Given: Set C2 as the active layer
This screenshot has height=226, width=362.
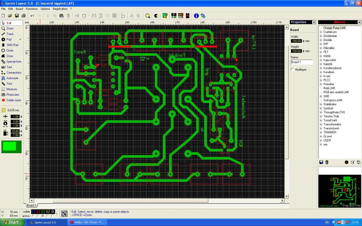Looking at the screenshot, I should click(x=43, y=216).
